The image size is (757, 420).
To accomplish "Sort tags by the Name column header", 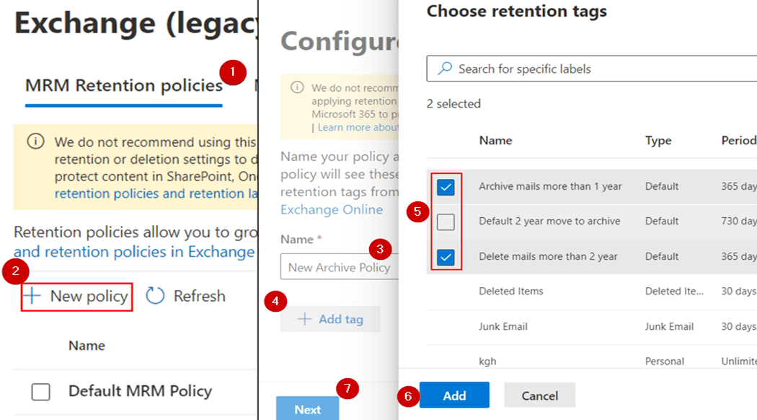I will click(x=495, y=140).
